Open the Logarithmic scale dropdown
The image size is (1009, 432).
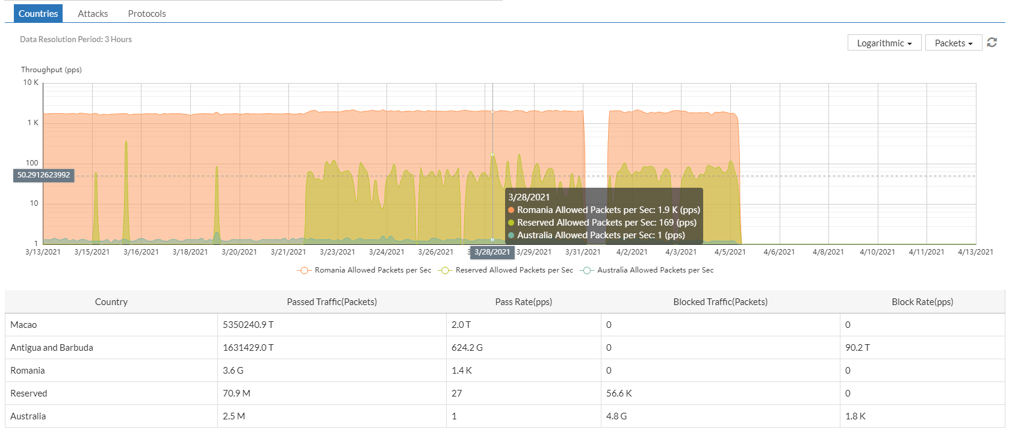click(x=884, y=43)
